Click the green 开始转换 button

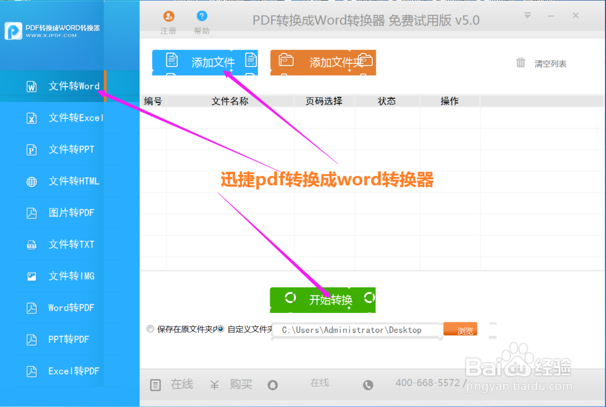coord(322,300)
